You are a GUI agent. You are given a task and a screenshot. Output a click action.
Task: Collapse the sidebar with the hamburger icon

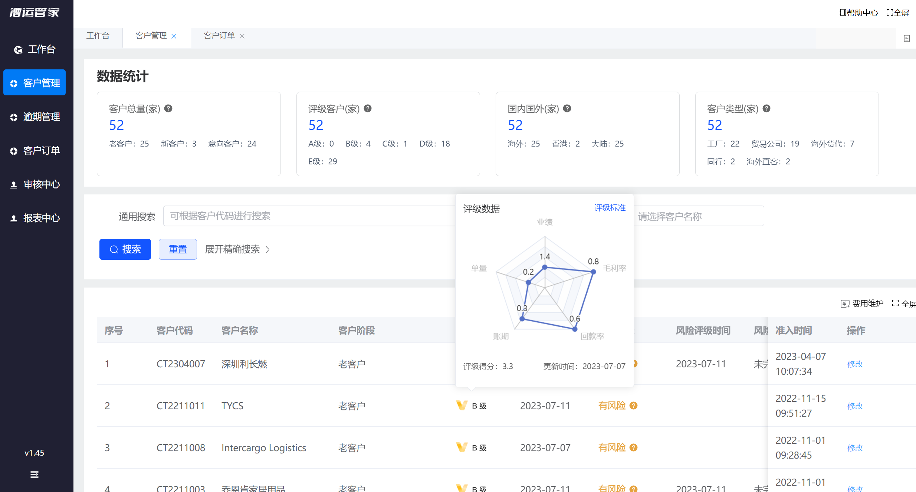(34, 474)
